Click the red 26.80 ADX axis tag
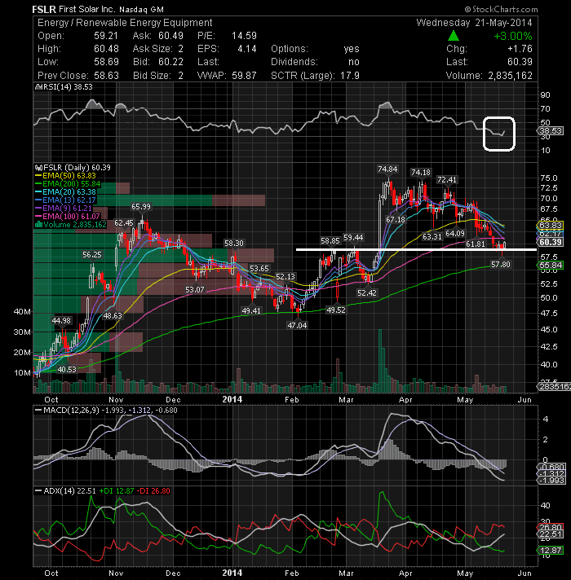This screenshot has height=580, width=571. point(551,527)
